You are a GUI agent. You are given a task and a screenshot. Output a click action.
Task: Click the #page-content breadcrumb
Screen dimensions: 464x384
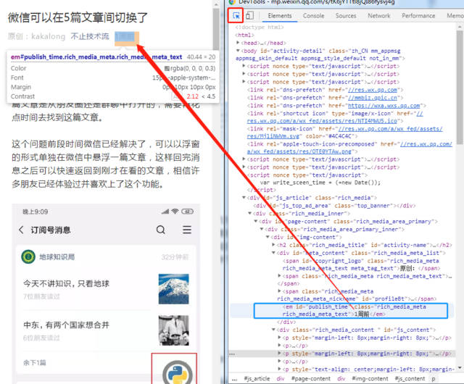(311, 379)
